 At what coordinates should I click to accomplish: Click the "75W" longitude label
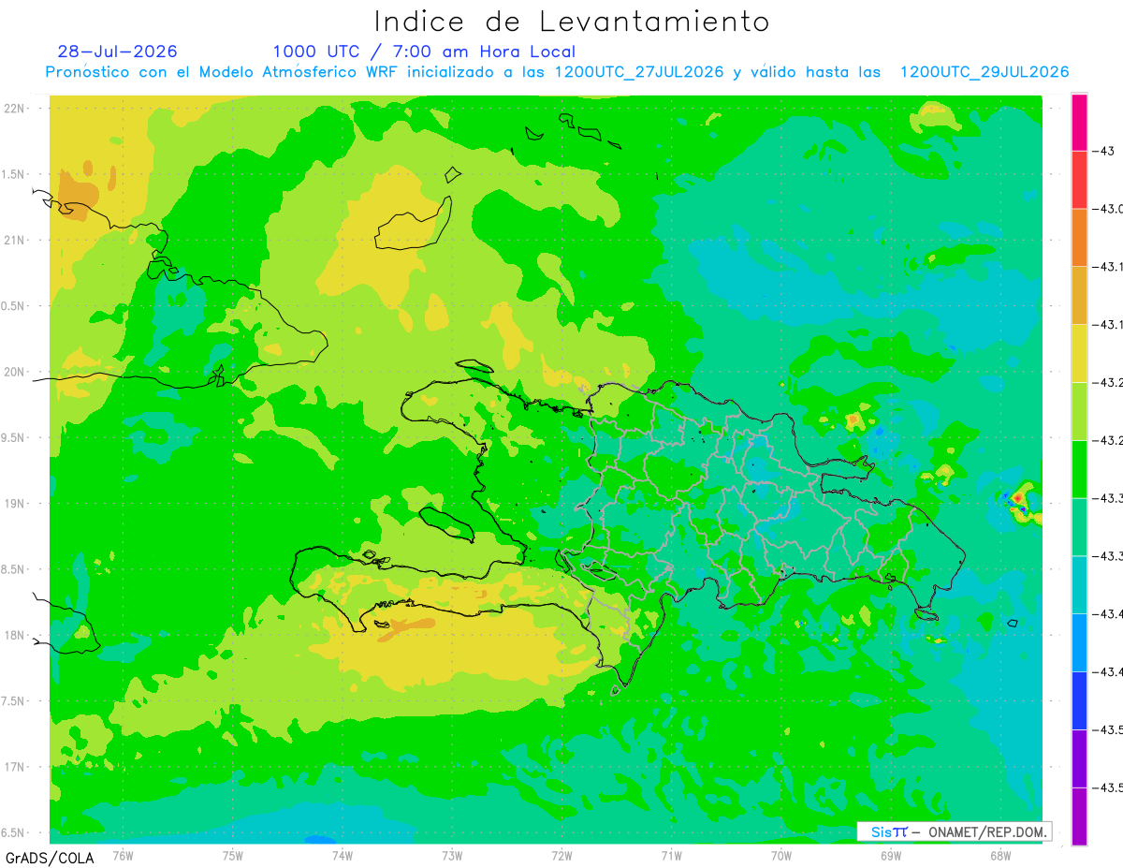point(232,855)
